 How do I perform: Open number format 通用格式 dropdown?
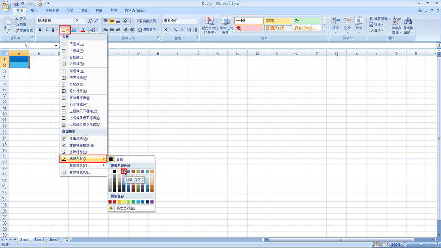tap(196, 21)
